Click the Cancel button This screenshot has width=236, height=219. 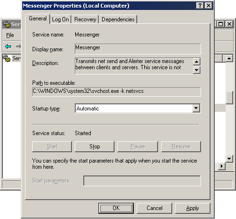tap(154, 208)
